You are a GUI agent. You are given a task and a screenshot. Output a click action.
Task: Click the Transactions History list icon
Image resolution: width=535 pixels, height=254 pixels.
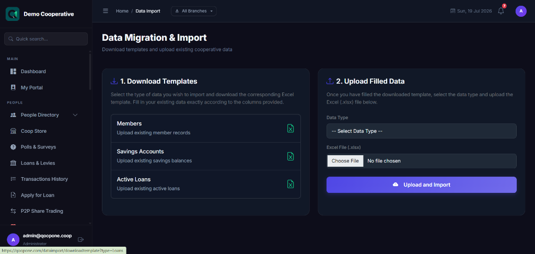[x=13, y=179]
